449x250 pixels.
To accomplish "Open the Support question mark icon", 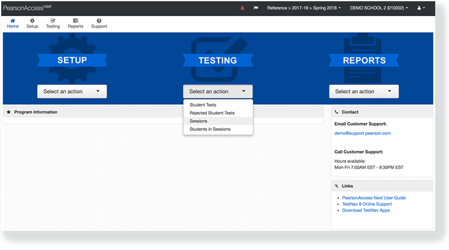I will pyautogui.click(x=99, y=21).
